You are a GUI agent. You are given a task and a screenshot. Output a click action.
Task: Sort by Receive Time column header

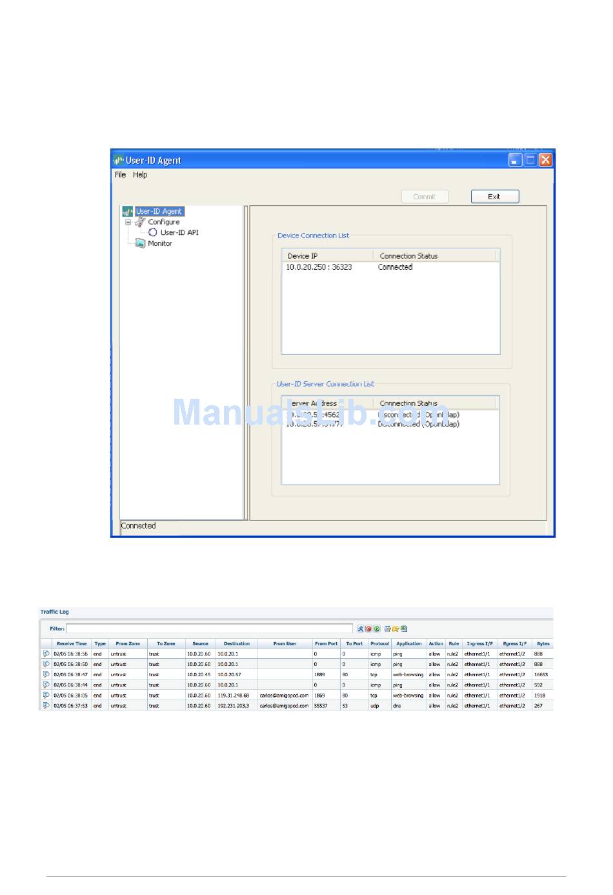pyautogui.click(x=71, y=643)
